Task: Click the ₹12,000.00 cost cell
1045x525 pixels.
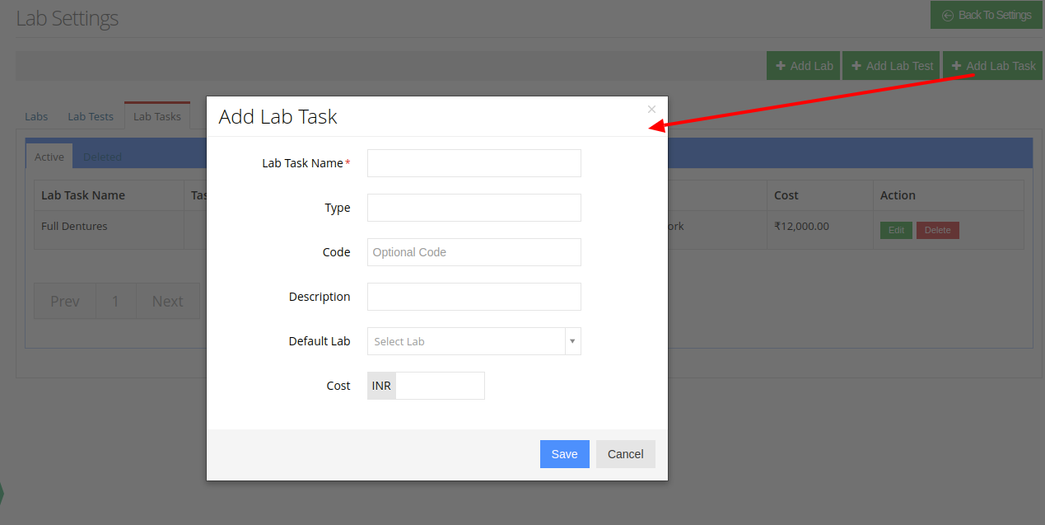Action: 820,230
